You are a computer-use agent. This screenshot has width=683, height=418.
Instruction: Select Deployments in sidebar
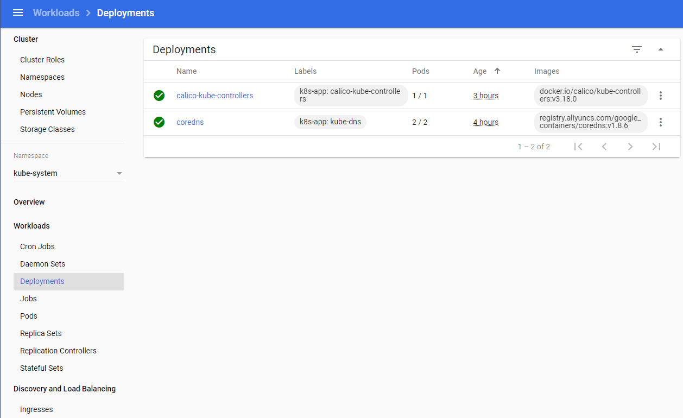69,281
